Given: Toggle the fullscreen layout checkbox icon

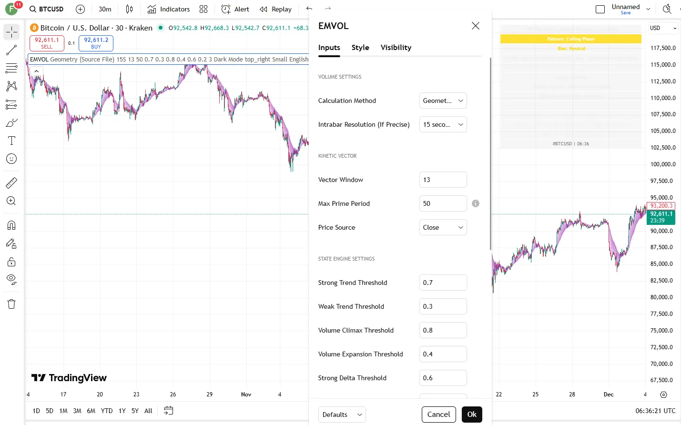Looking at the screenshot, I should (600, 9).
